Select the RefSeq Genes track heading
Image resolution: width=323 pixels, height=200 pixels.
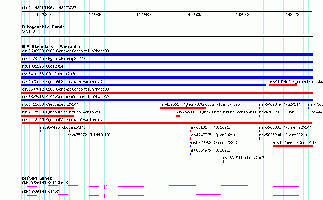[37, 178]
